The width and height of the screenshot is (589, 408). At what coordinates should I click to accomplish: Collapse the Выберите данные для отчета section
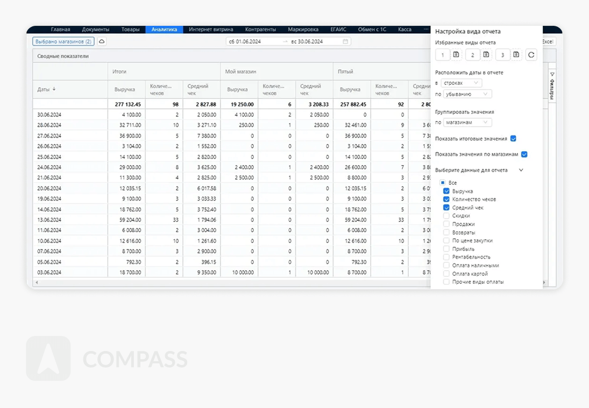tap(521, 170)
